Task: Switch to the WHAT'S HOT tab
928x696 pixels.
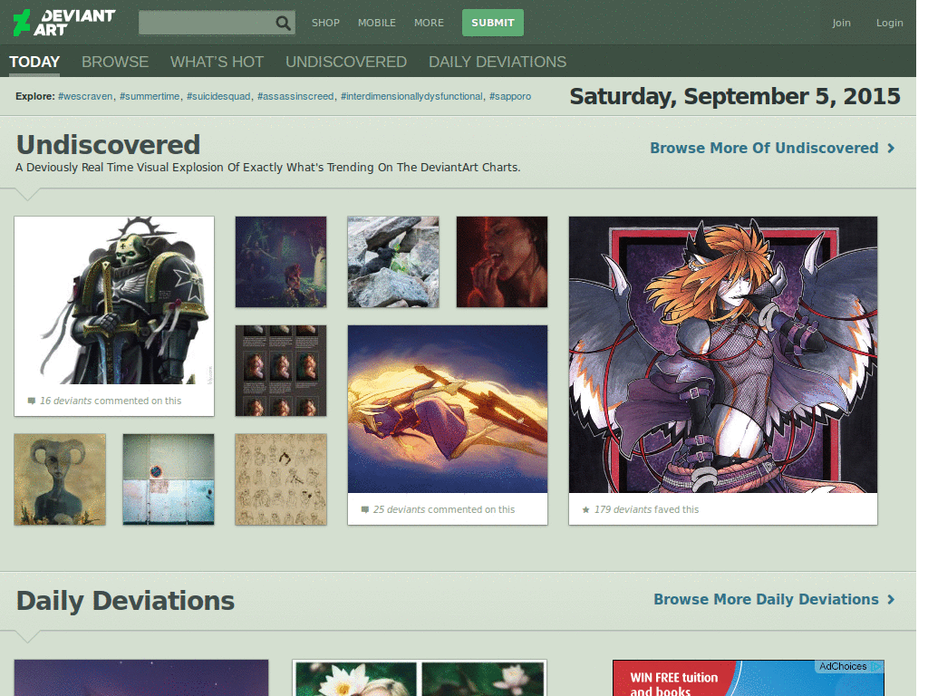Action: 217,62
